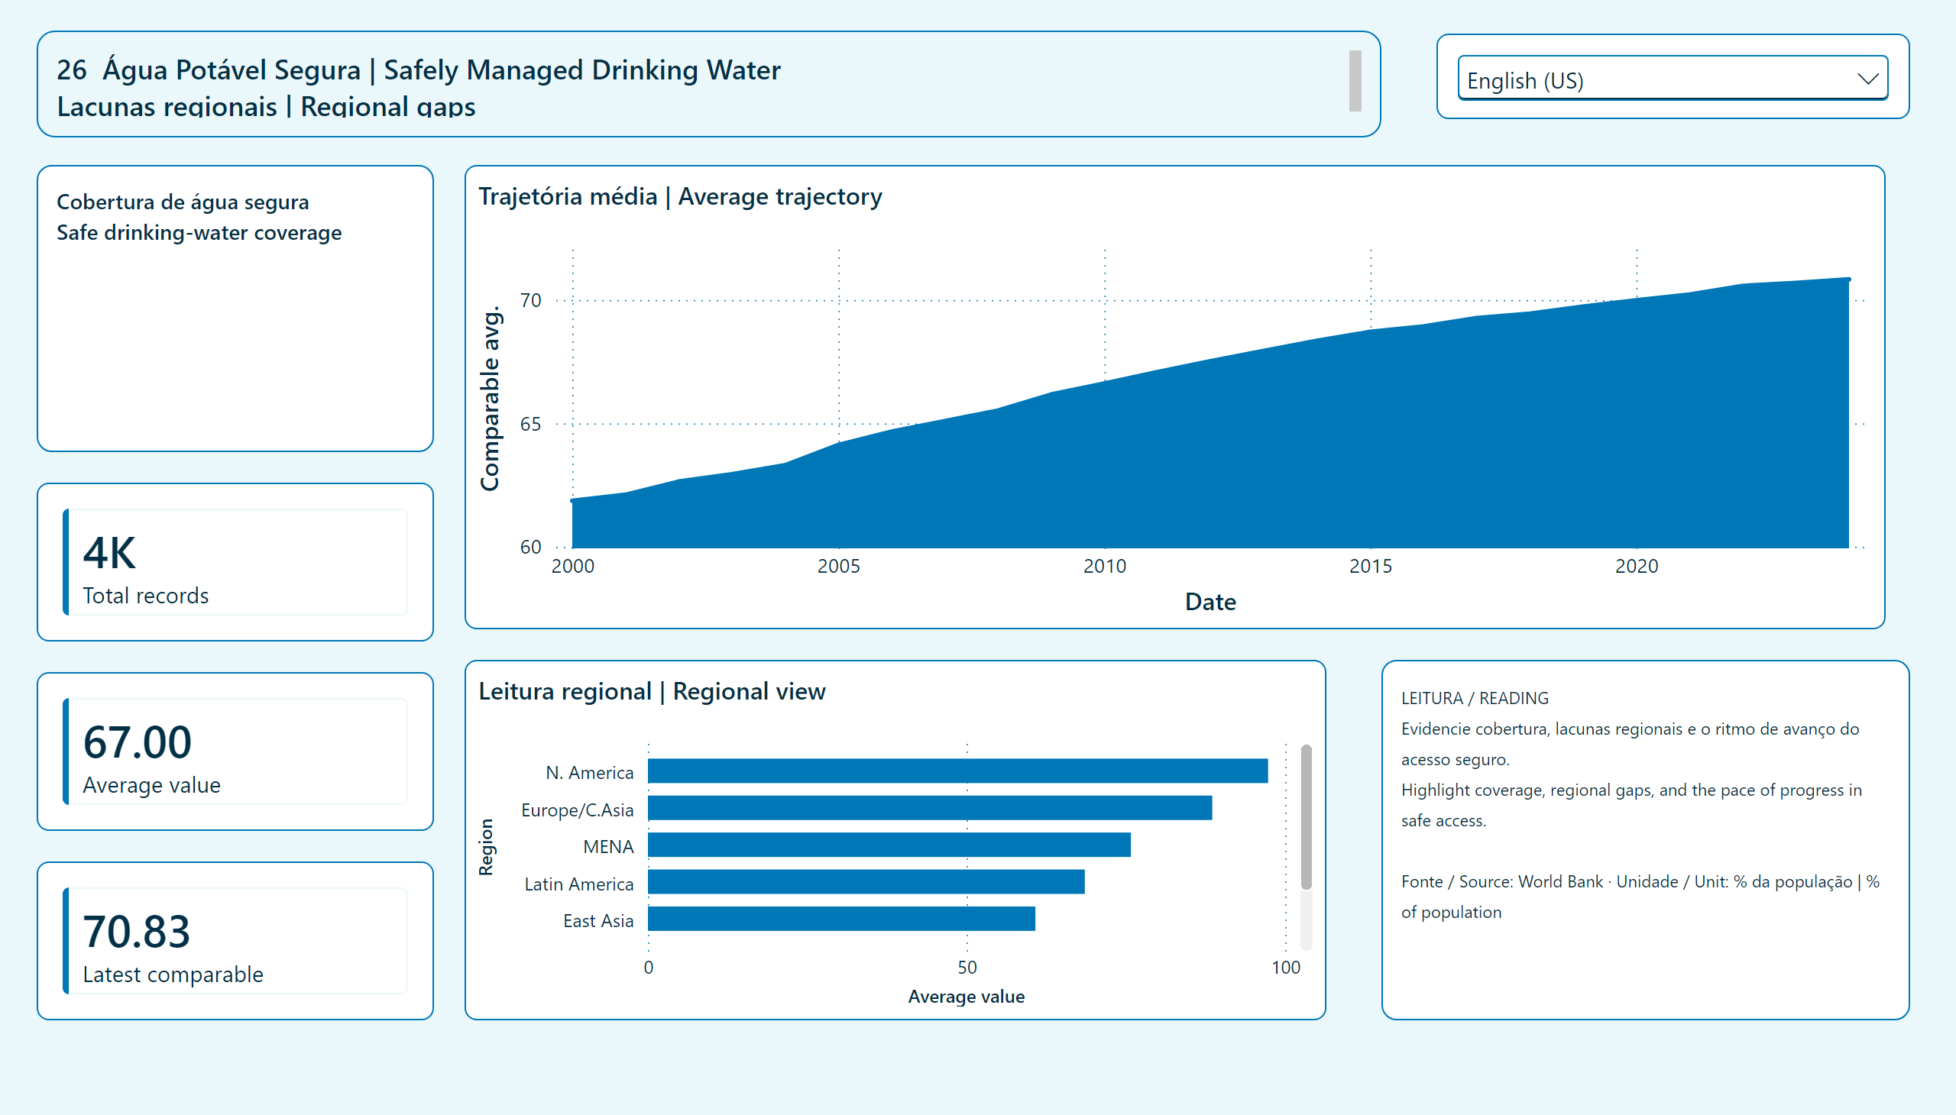Click the "LEITURA / READING" heading

pyautogui.click(x=1475, y=699)
